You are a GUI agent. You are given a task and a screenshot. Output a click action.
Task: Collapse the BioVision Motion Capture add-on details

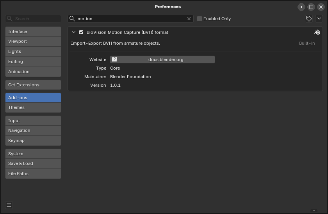coord(73,32)
